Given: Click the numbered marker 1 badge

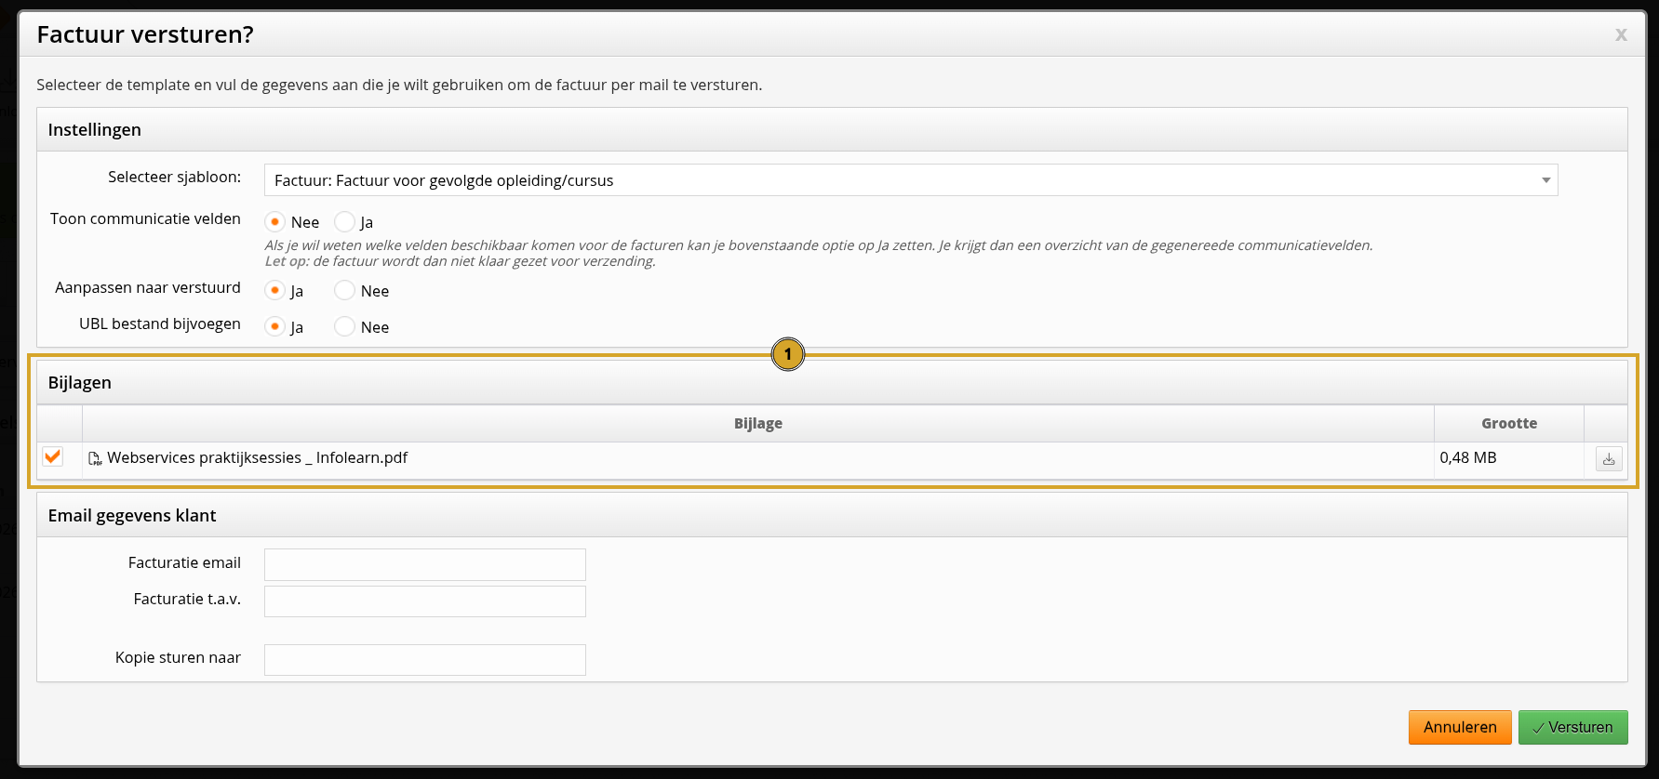Looking at the screenshot, I should point(788,354).
